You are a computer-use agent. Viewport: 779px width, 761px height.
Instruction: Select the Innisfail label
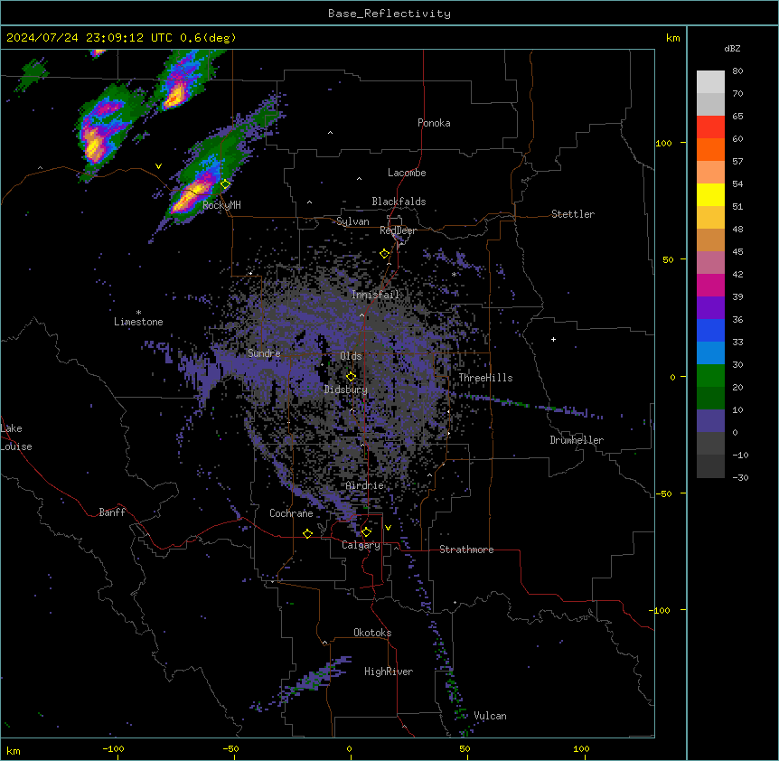(375, 295)
